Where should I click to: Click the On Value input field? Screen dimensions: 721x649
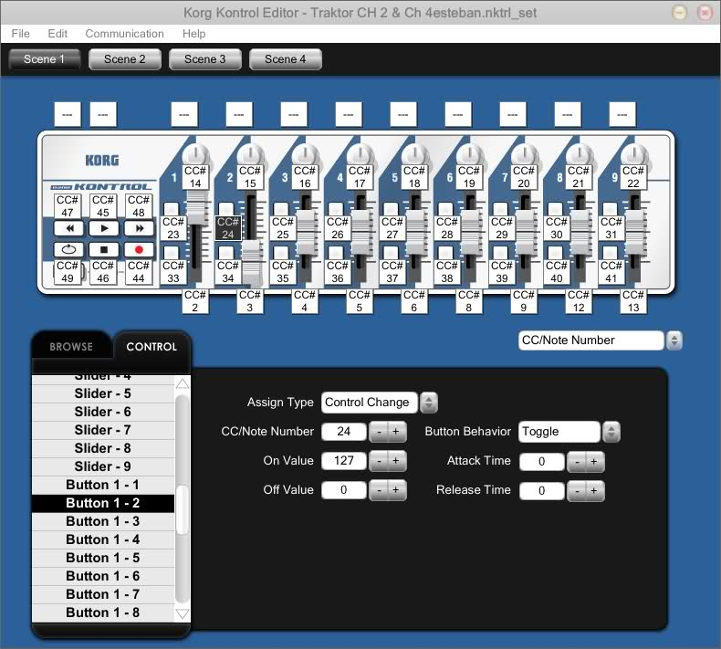pyautogui.click(x=344, y=460)
